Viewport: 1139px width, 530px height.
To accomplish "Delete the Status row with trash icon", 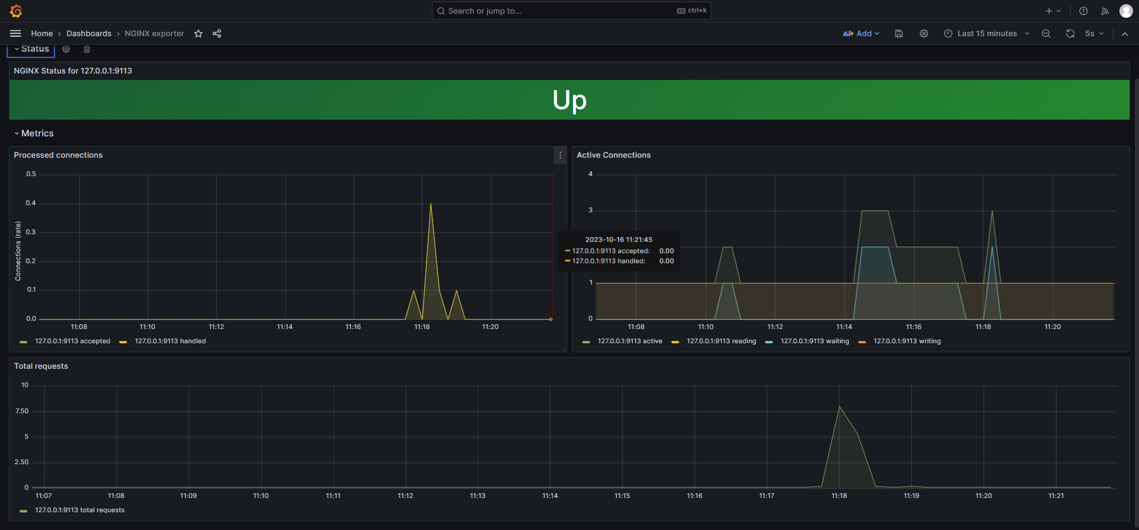I will [87, 49].
